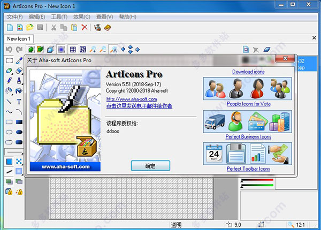321x230 pixels.
Task: Cut selection with the scissors icon
Action: [x=53, y=27]
